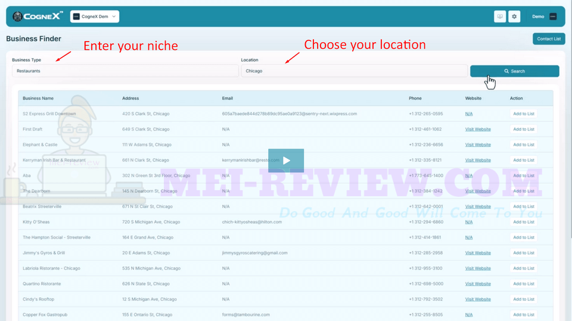Visit Website for The Dearborn
572x321 pixels.
click(477, 191)
